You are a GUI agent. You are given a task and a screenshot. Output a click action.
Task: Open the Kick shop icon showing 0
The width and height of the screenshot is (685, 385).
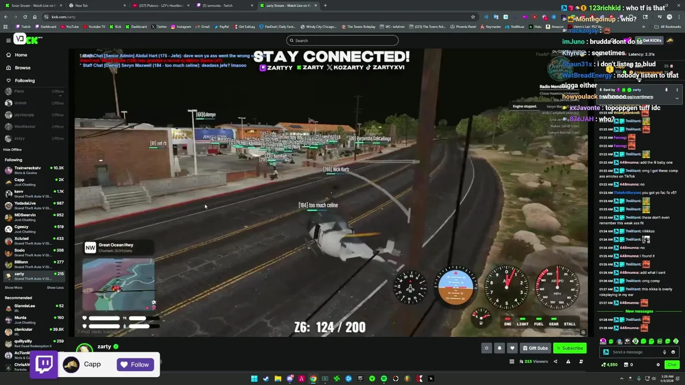628,365
